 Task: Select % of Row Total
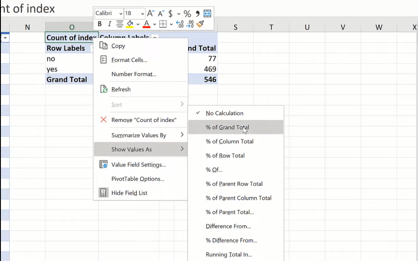(236, 156)
